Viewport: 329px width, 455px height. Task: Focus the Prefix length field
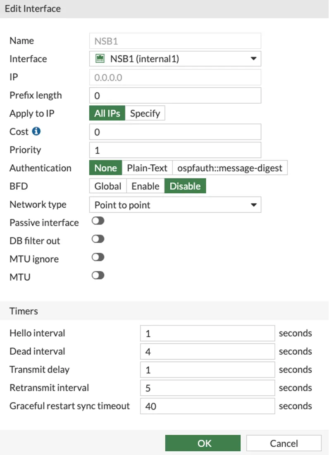point(175,95)
